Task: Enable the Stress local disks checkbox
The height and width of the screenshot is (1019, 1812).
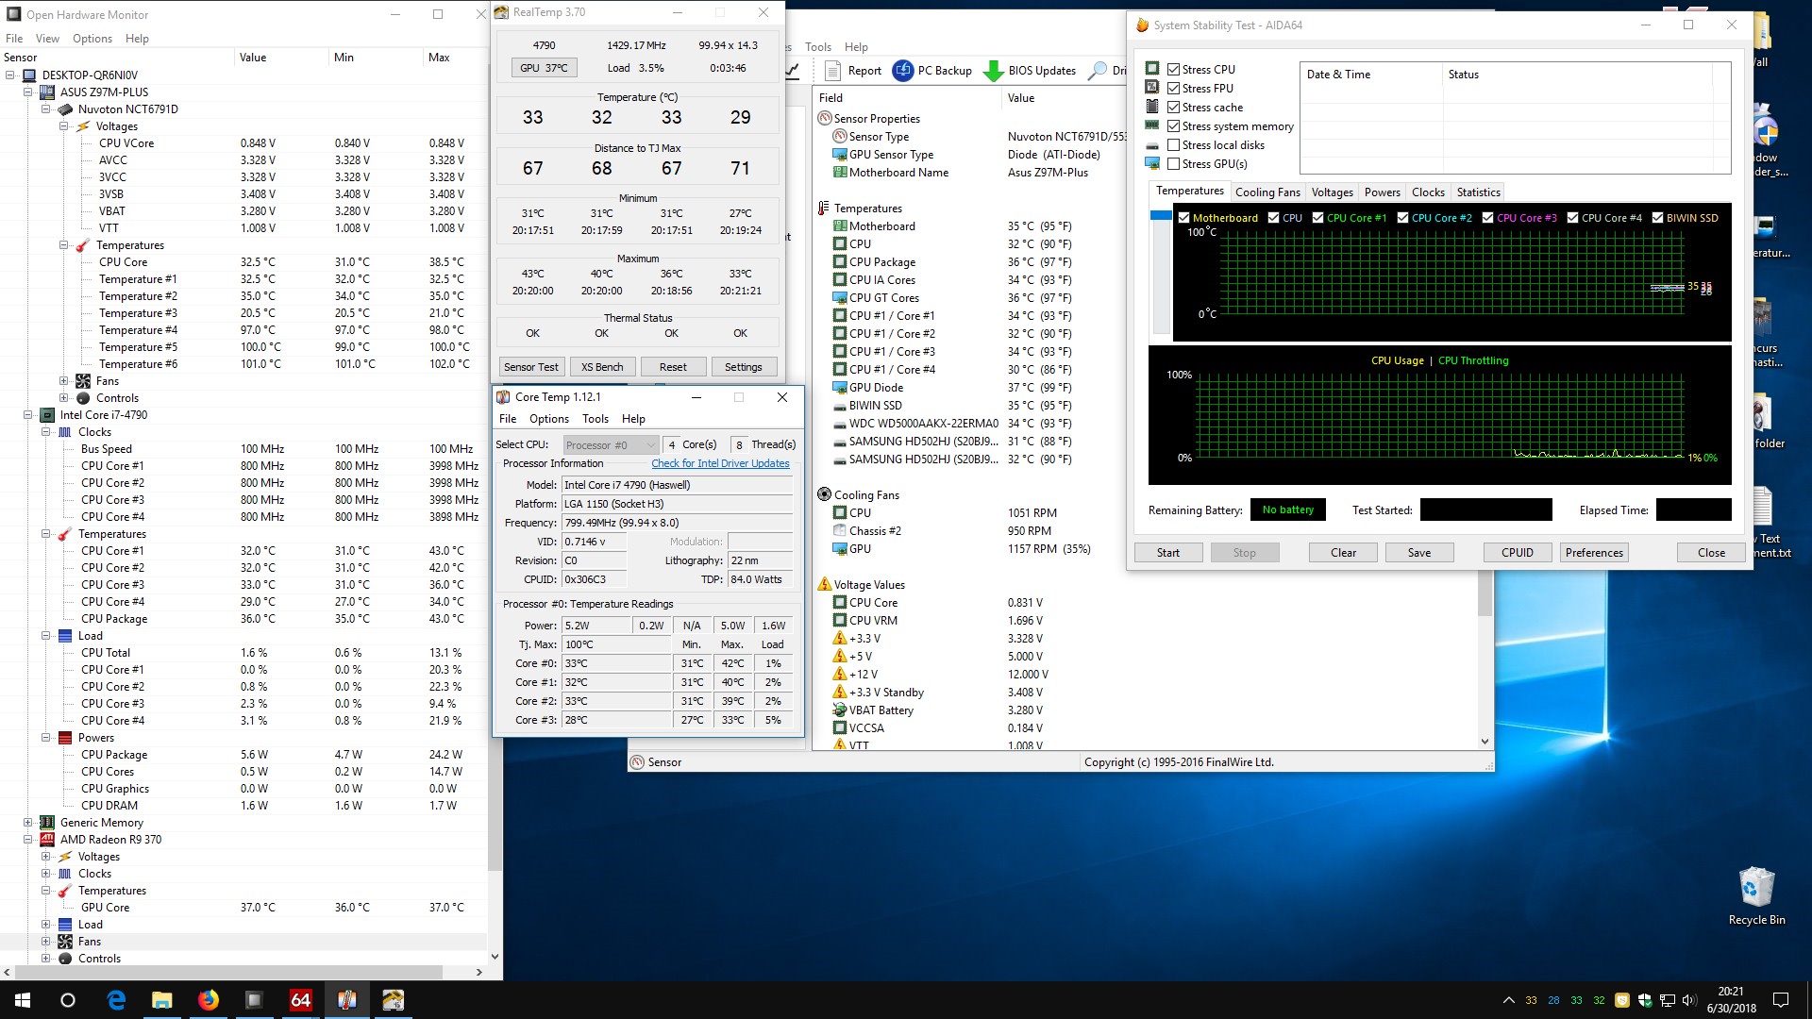Action: coord(1173,145)
